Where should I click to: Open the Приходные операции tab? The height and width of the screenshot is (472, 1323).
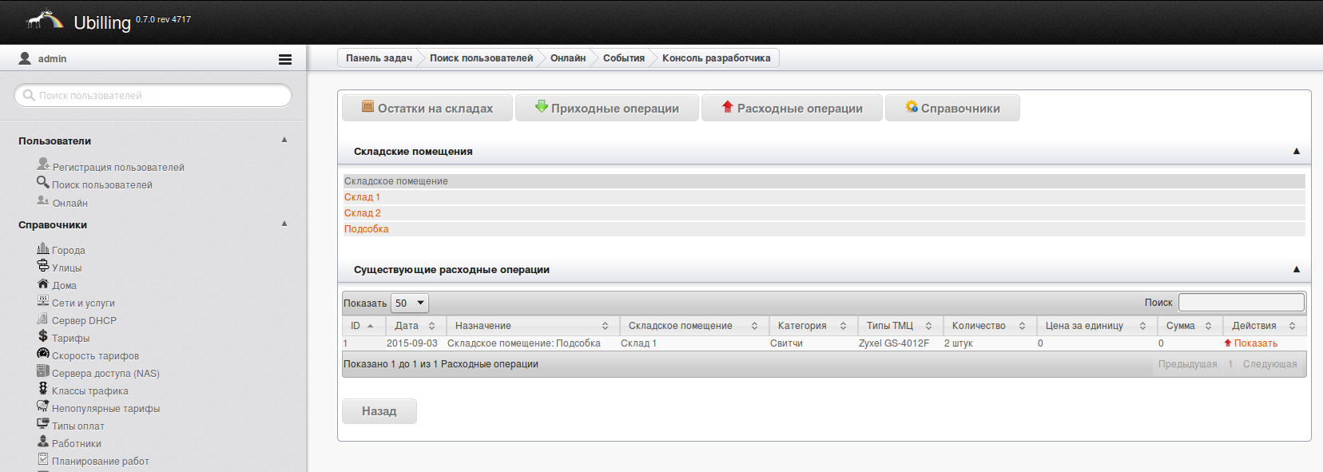point(607,109)
